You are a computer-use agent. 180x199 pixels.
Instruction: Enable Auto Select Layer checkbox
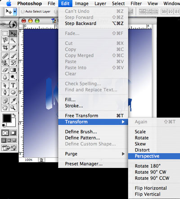(22, 11)
